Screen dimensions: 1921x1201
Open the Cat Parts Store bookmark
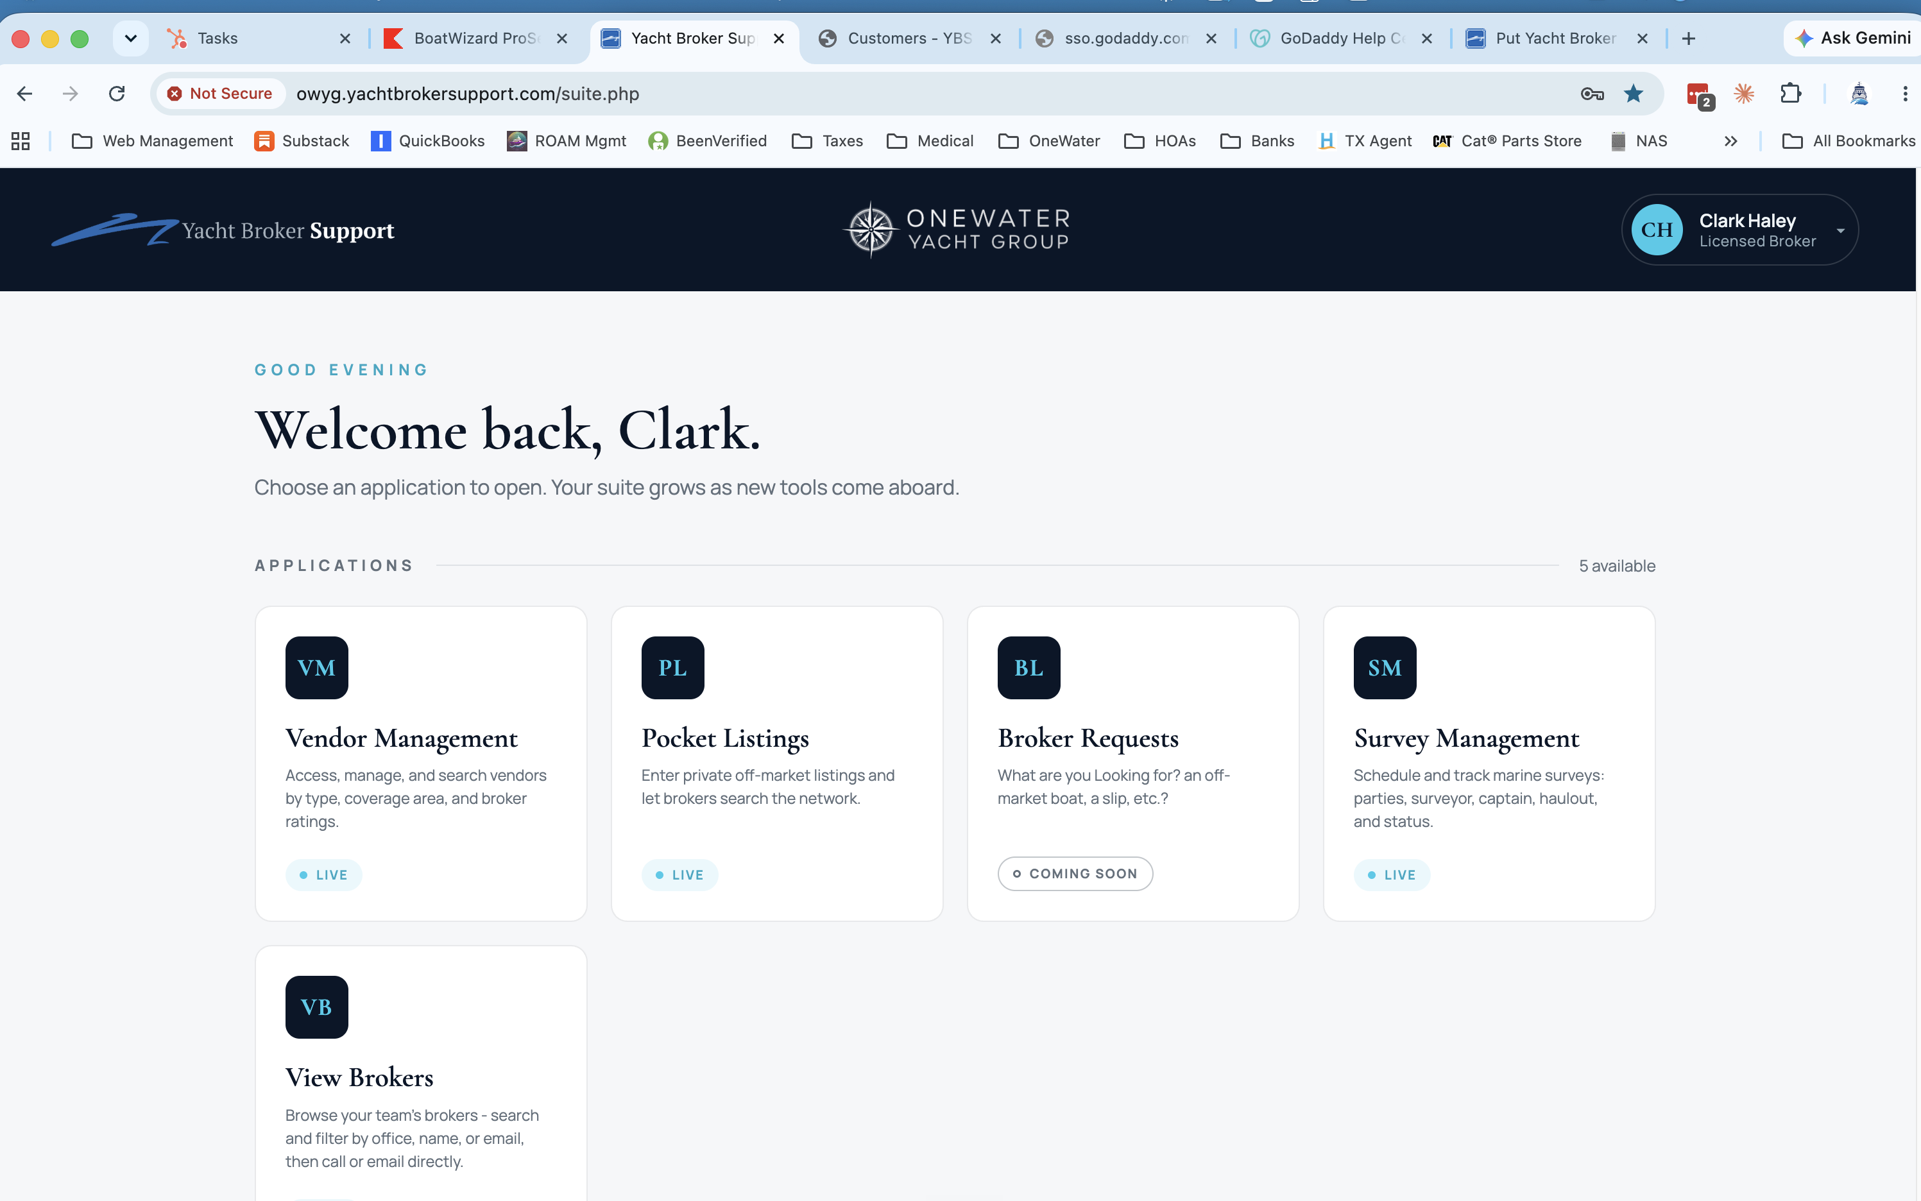coord(1507,141)
